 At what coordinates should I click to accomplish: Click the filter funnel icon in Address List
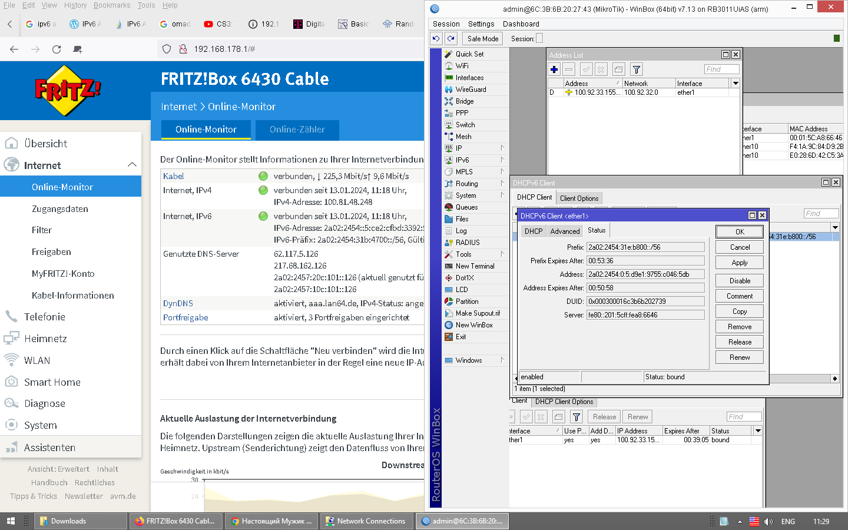[x=636, y=69]
